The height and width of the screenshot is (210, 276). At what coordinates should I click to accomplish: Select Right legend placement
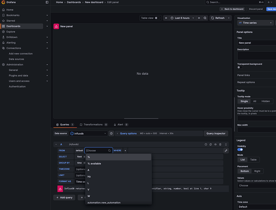click(257, 171)
